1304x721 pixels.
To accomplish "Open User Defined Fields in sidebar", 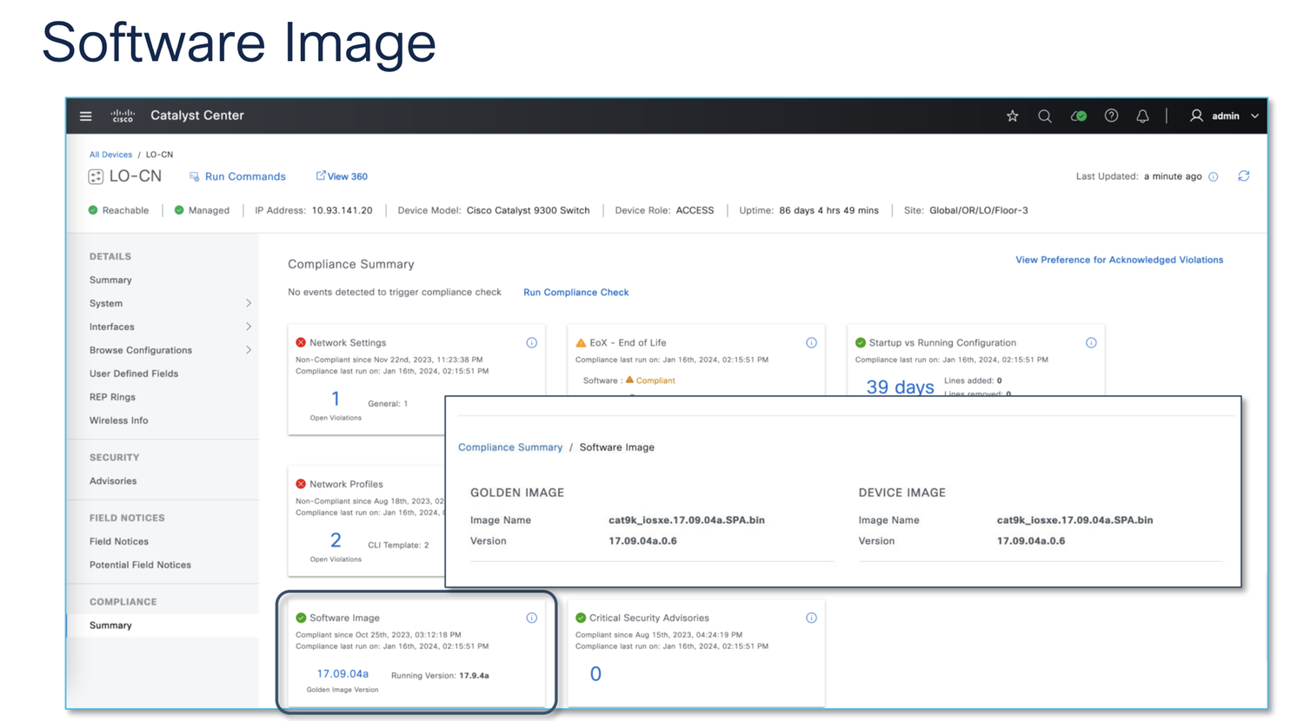I will tap(134, 374).
